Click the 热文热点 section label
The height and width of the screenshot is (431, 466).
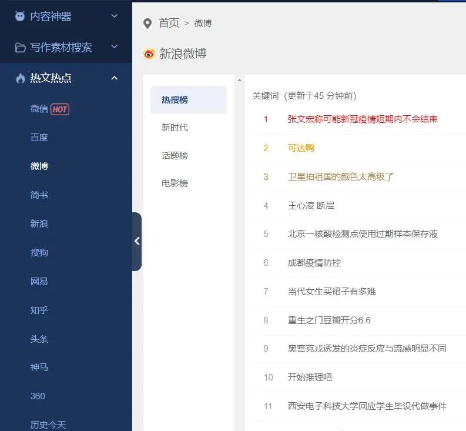click(51, 78)
